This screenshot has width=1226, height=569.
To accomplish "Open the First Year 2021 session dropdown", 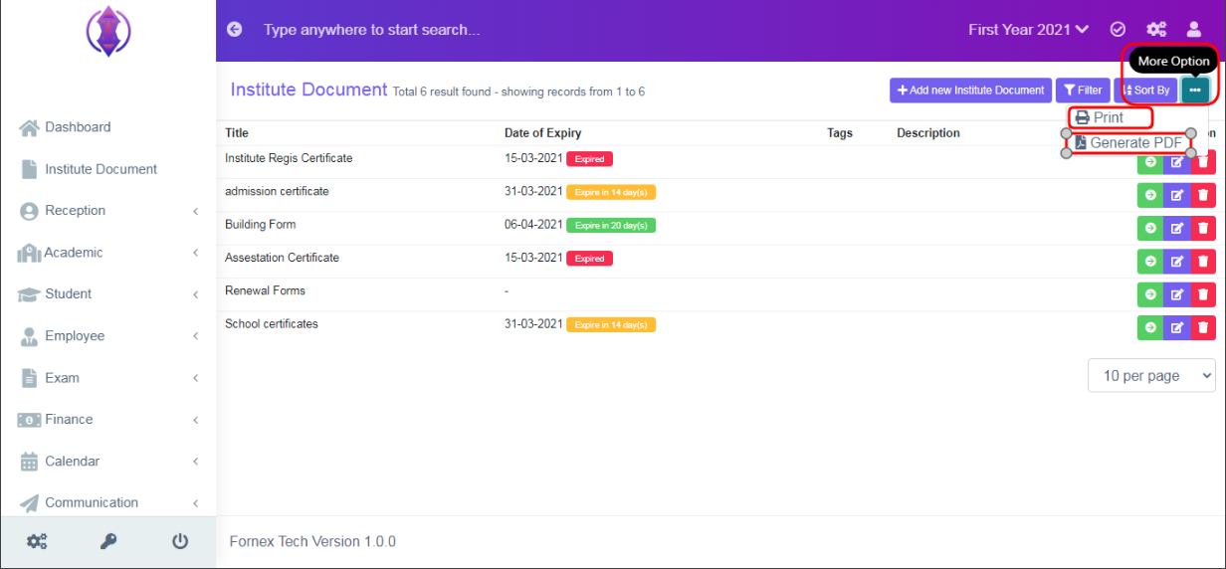I will pos(1028,30).
